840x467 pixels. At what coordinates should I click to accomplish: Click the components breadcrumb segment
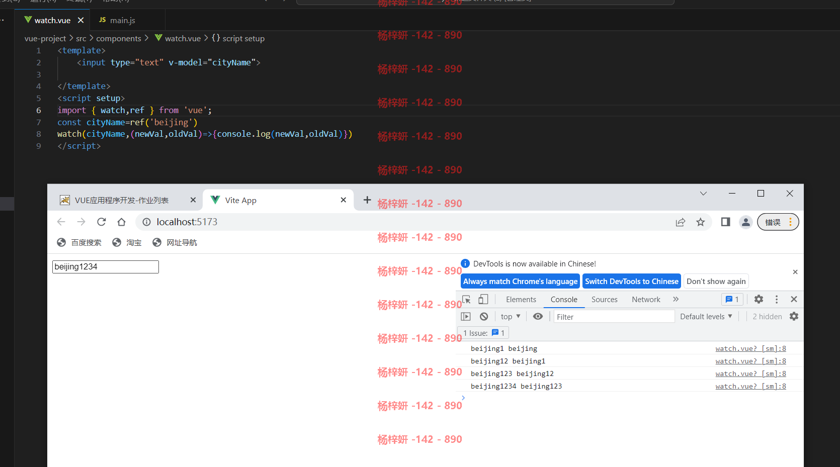pos(119,38)
